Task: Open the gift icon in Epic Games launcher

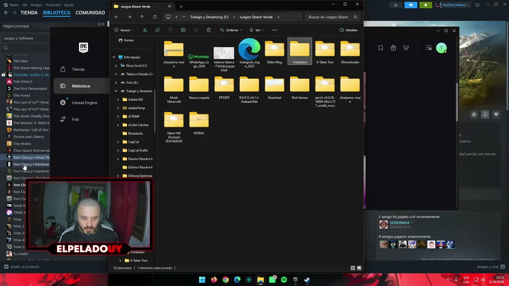Action: pos(393,48)
